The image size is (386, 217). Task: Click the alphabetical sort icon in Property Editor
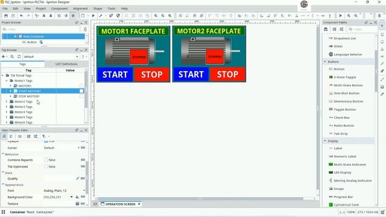click(11, 136)
